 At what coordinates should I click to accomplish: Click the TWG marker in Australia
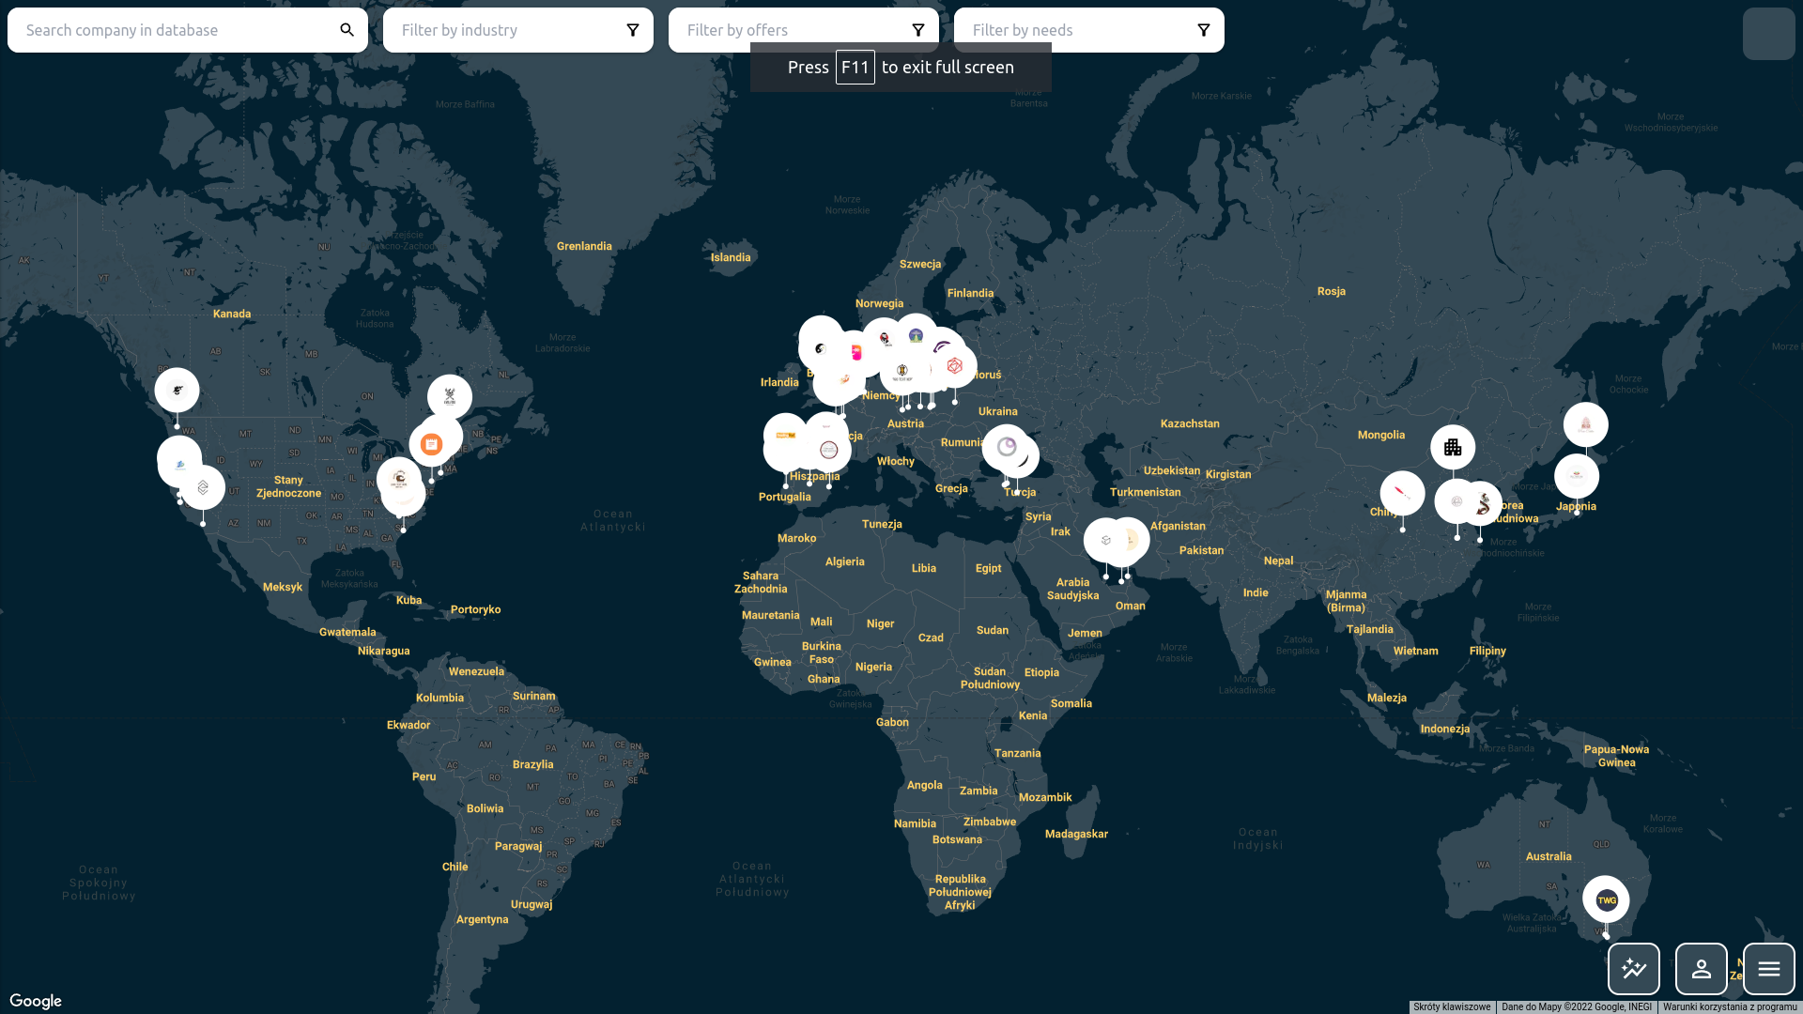click(1606, 899)
